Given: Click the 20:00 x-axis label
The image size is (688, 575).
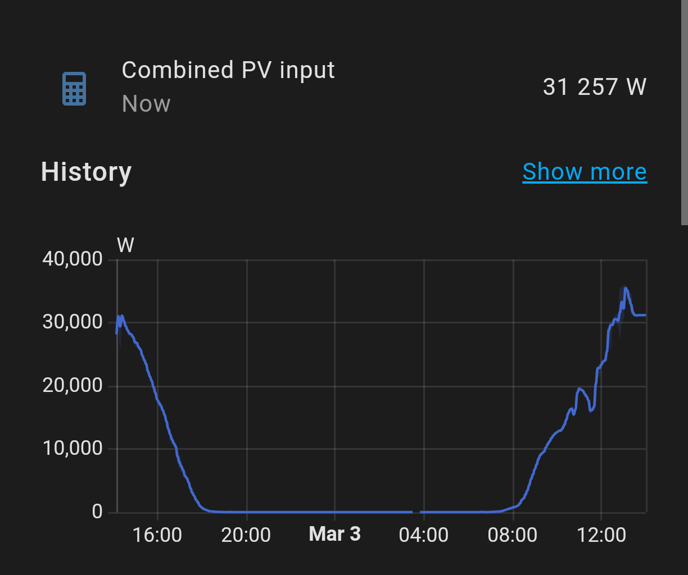Looking at the screenshot, I should (x=246, y=535).
